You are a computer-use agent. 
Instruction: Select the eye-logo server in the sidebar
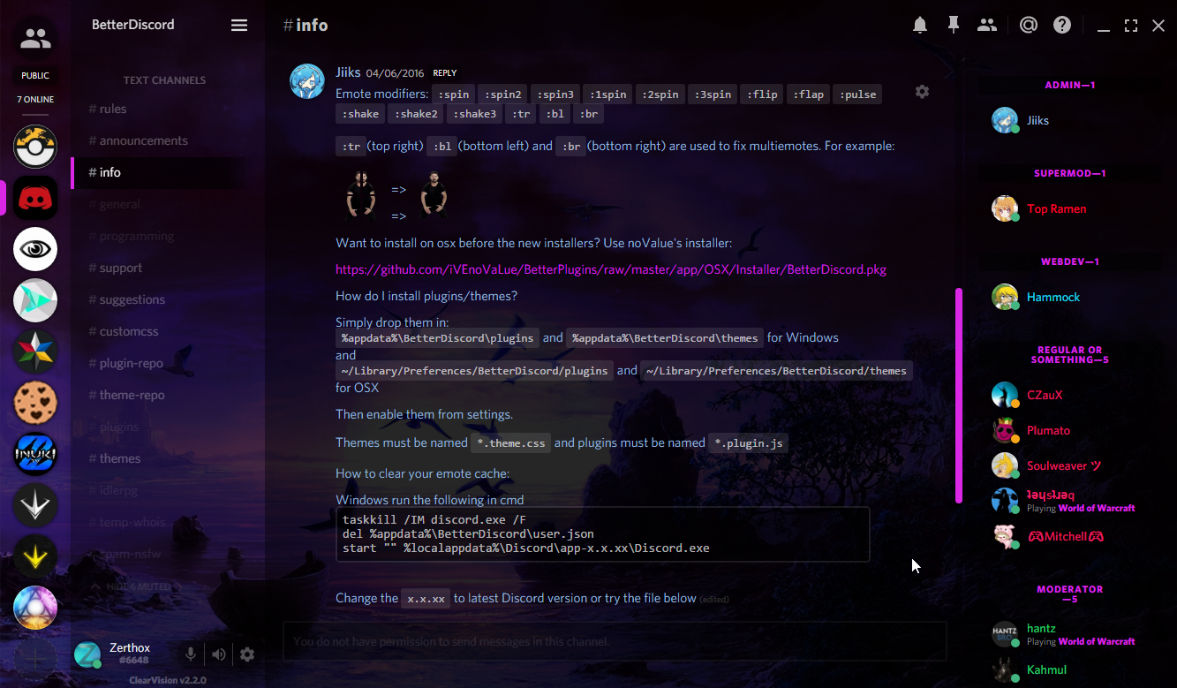click(34, 249)
